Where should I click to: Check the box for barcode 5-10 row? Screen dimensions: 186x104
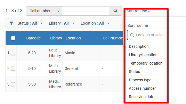pos(13,68)
